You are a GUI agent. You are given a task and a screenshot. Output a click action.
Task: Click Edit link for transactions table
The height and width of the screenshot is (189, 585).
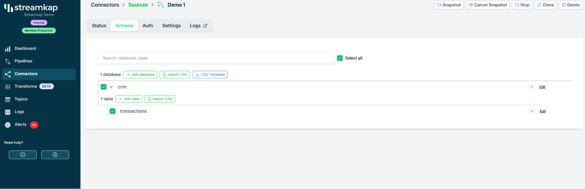point(543,111)
